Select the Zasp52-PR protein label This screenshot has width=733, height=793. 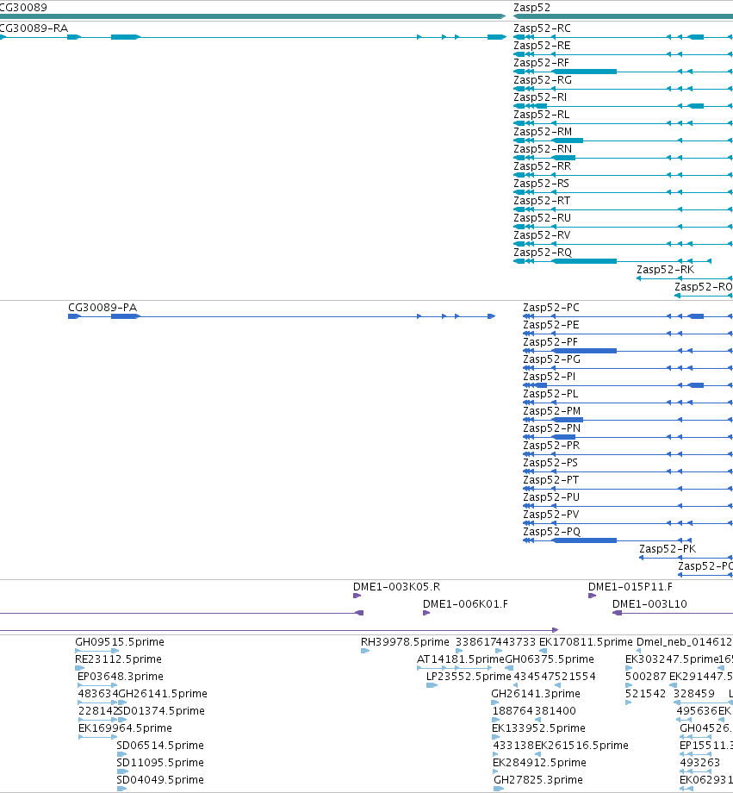point(551,446)
